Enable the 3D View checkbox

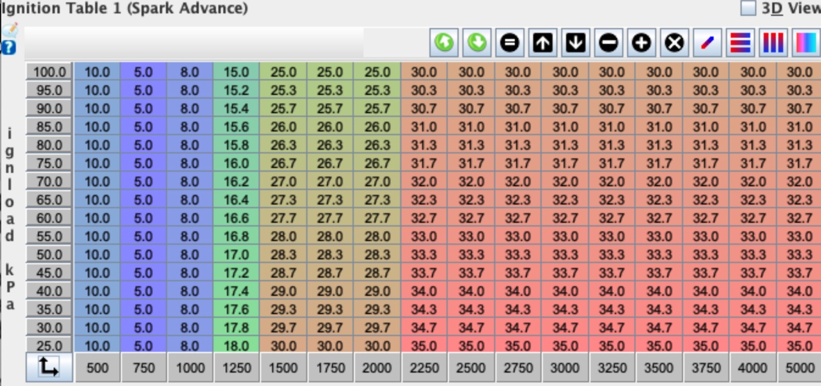(748, 8)
